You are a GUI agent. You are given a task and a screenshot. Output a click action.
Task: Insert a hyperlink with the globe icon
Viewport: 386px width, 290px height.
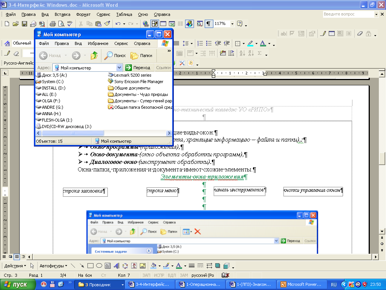(146, 24)
